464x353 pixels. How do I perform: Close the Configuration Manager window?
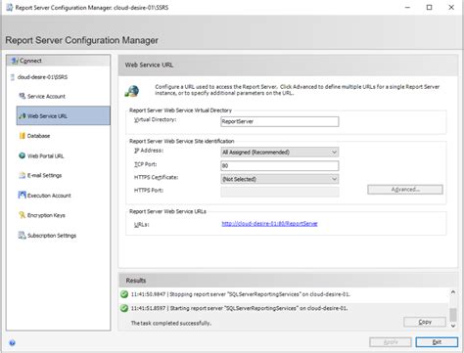pyautogui.click(x=451, y=7)
